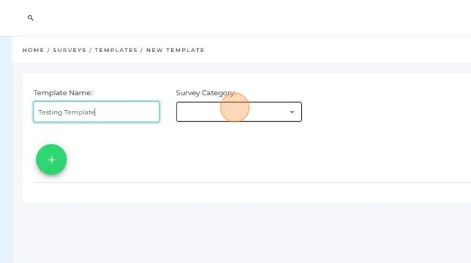
Task: Select the NEW TEMPLATE breadcrumb item
Action: 175,50
